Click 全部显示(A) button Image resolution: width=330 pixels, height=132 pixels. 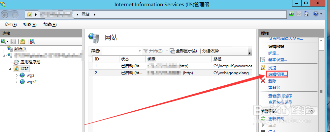[x=183, y=51]
